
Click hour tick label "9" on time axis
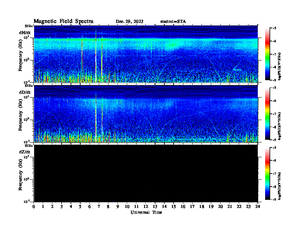tap(118, 206)
